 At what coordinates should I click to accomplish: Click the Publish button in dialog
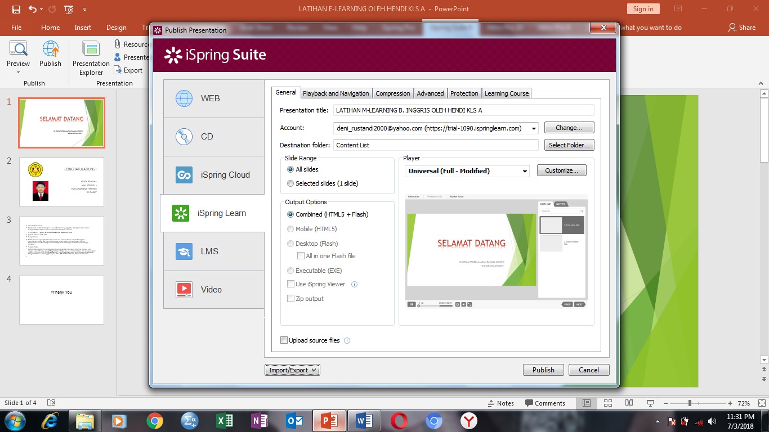(543, 370)
